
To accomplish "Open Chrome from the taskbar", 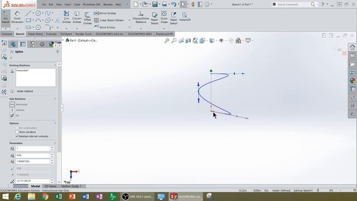I will point(45,197).
